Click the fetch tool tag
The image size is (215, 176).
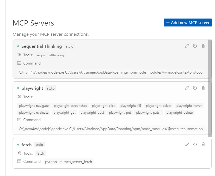[x=40, y=153]
